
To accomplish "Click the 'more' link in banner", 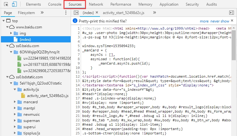I will (204, 21).
